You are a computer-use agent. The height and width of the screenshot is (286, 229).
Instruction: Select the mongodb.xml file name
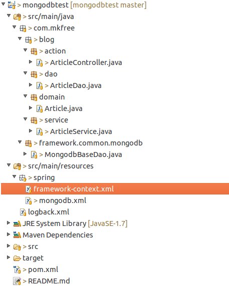(63, 200)
